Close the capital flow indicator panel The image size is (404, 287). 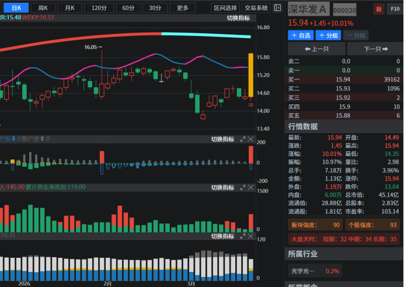coord(251,187)
